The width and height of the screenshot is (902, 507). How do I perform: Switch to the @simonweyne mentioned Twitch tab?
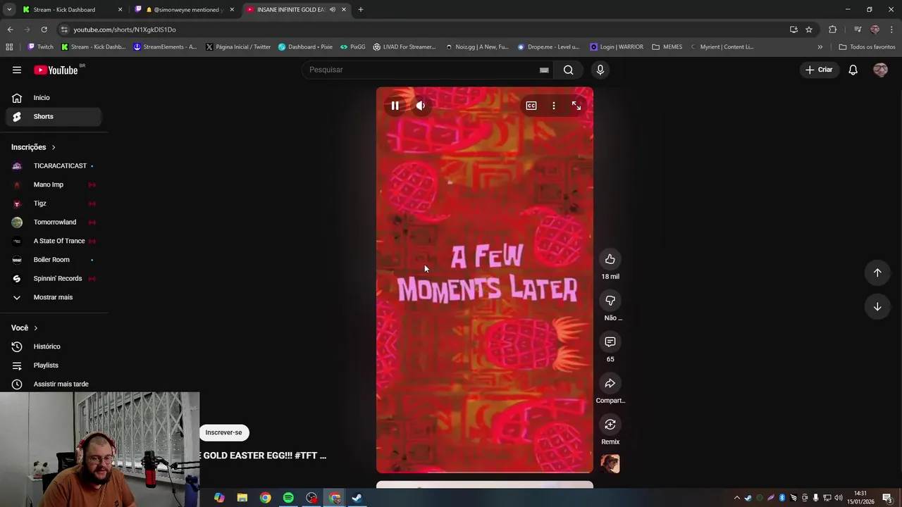tap(185, 10)
